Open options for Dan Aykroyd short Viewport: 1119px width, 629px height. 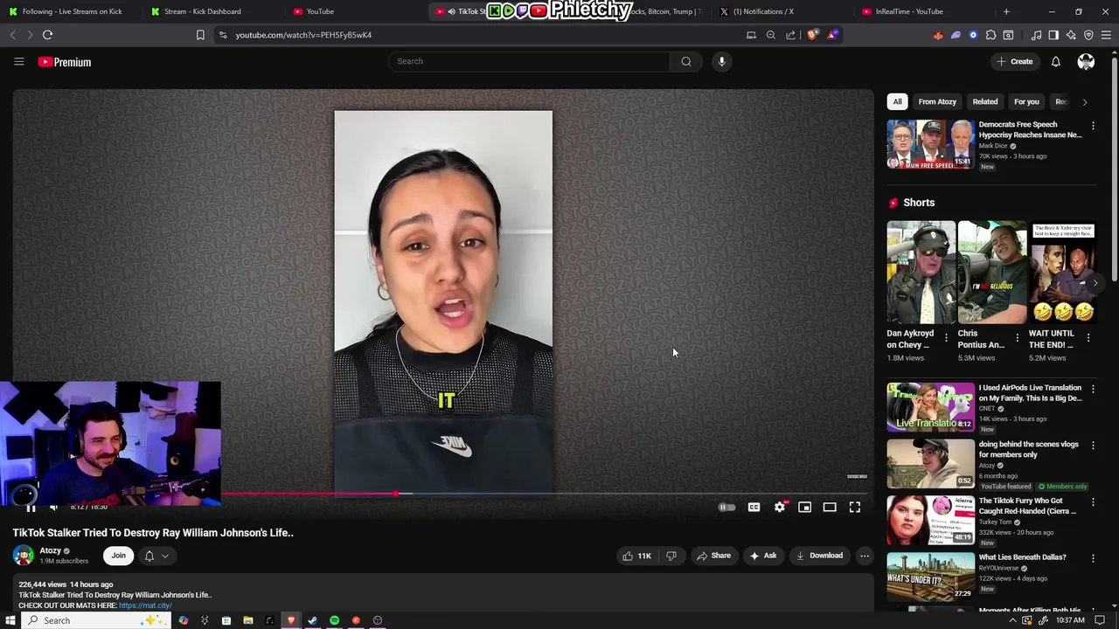coord(946,338)
